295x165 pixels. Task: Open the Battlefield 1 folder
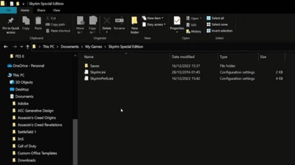click(x=27, y=132)
